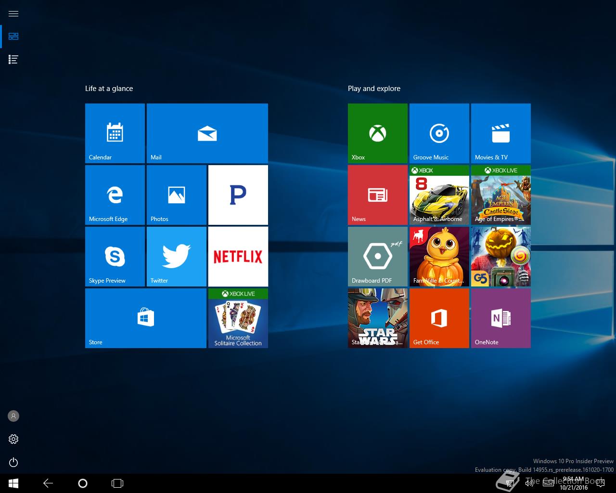Open the clock showing 9:54 AM
The image size is (616, 493).
[574, 483]
